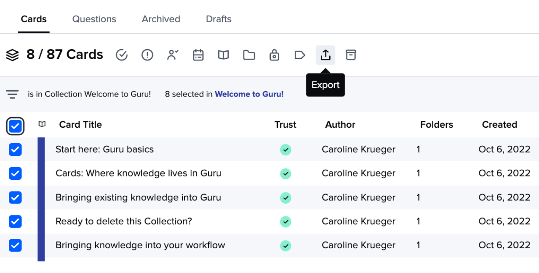Viewport: 539px width, 273px height.
Task: Uncheck Bringing existing knowledge into Guru checkbox
Action: pos(15,197)
